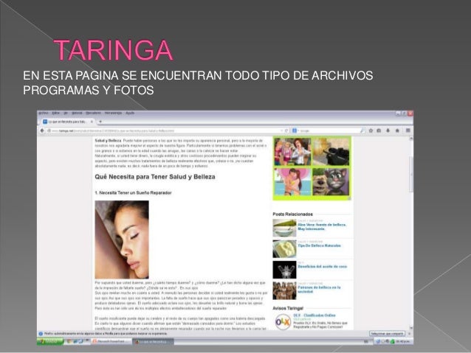The height and width of the screenshot is (353, 471).
Task: Click the scrollbar down arrow
Action: click(x=410, y=328)
